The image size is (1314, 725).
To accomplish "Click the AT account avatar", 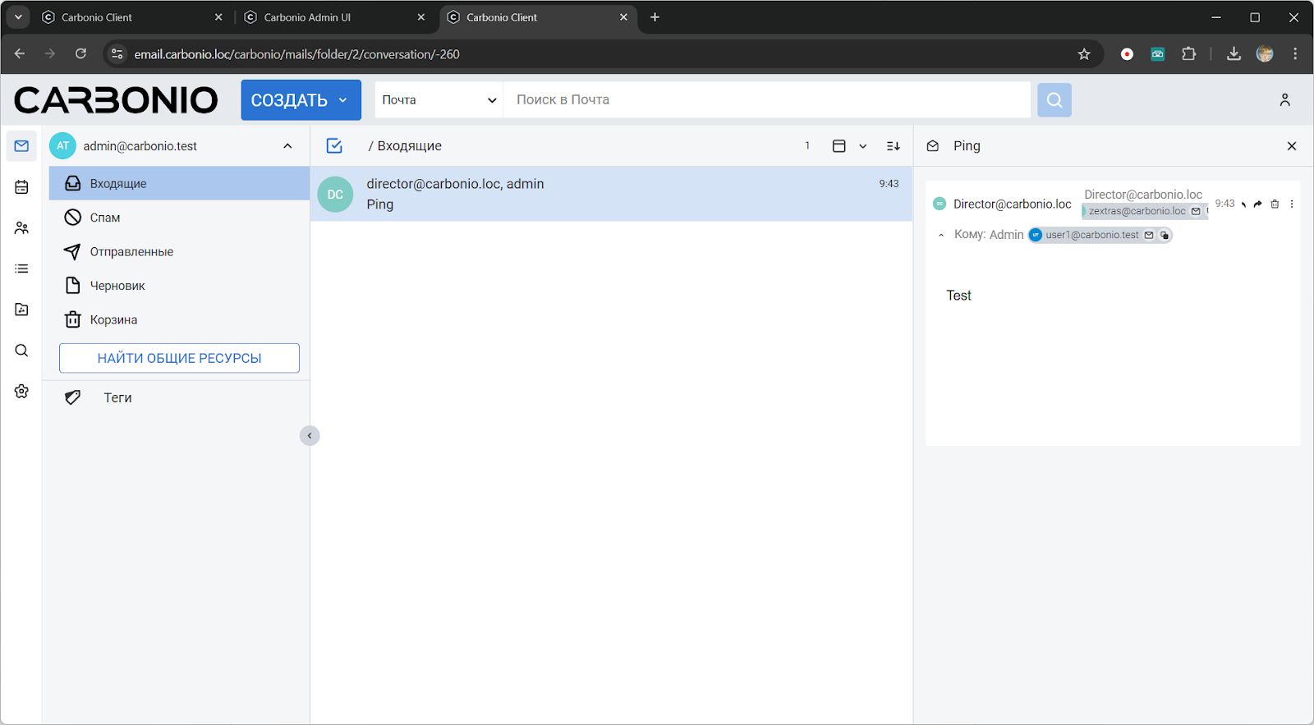I will pos(63,146).
